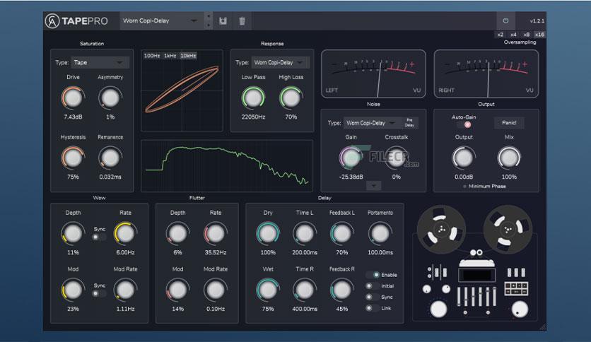Hit the Panic! button
The width and height of the screenshot is (591, 342).
click(x=509, y=123)
